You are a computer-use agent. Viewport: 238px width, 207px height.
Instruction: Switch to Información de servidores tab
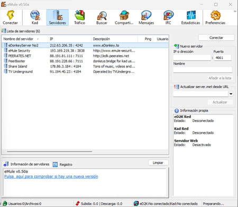26,164
